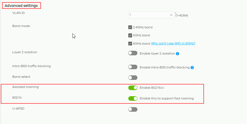Enable the U-APSD toggle
The image size is (247, 124).
pyautogui.click(x=133, y=109)
